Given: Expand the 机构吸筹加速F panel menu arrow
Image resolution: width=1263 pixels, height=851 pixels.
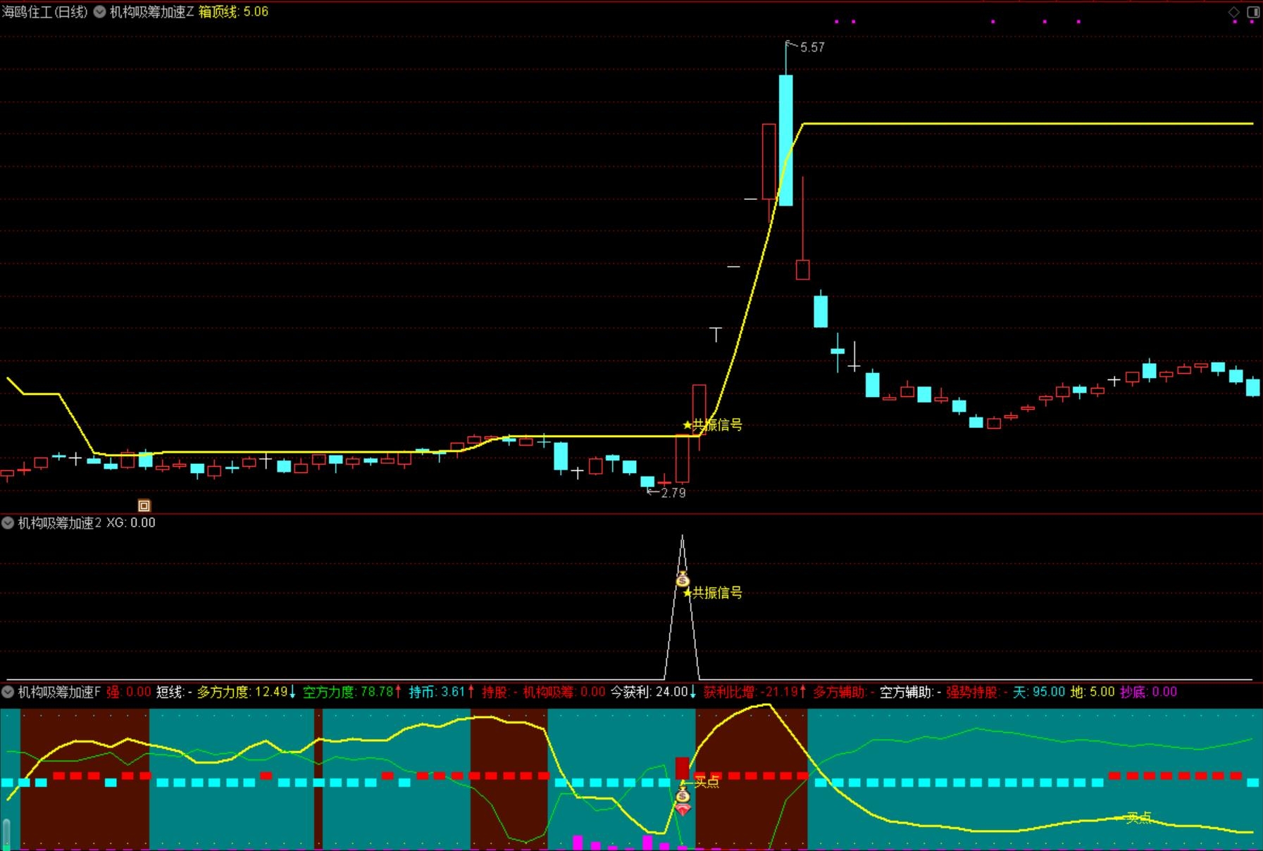Looking at the screenshot, I should pos(8,692).
